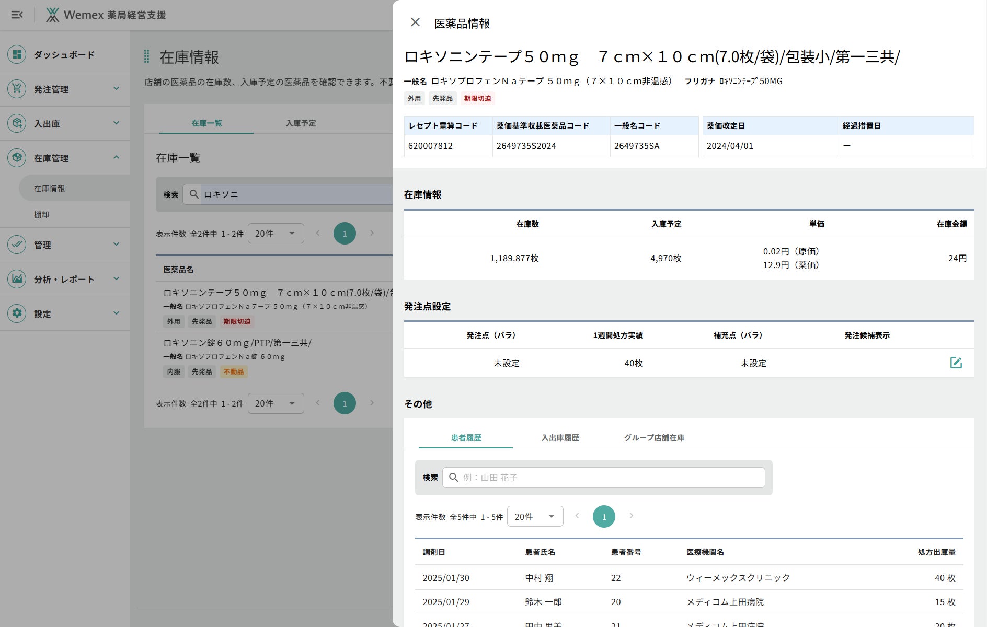Click the 入出庫 box icon
987x627 pixels.
pyautogui.click(x=17, y=123)
